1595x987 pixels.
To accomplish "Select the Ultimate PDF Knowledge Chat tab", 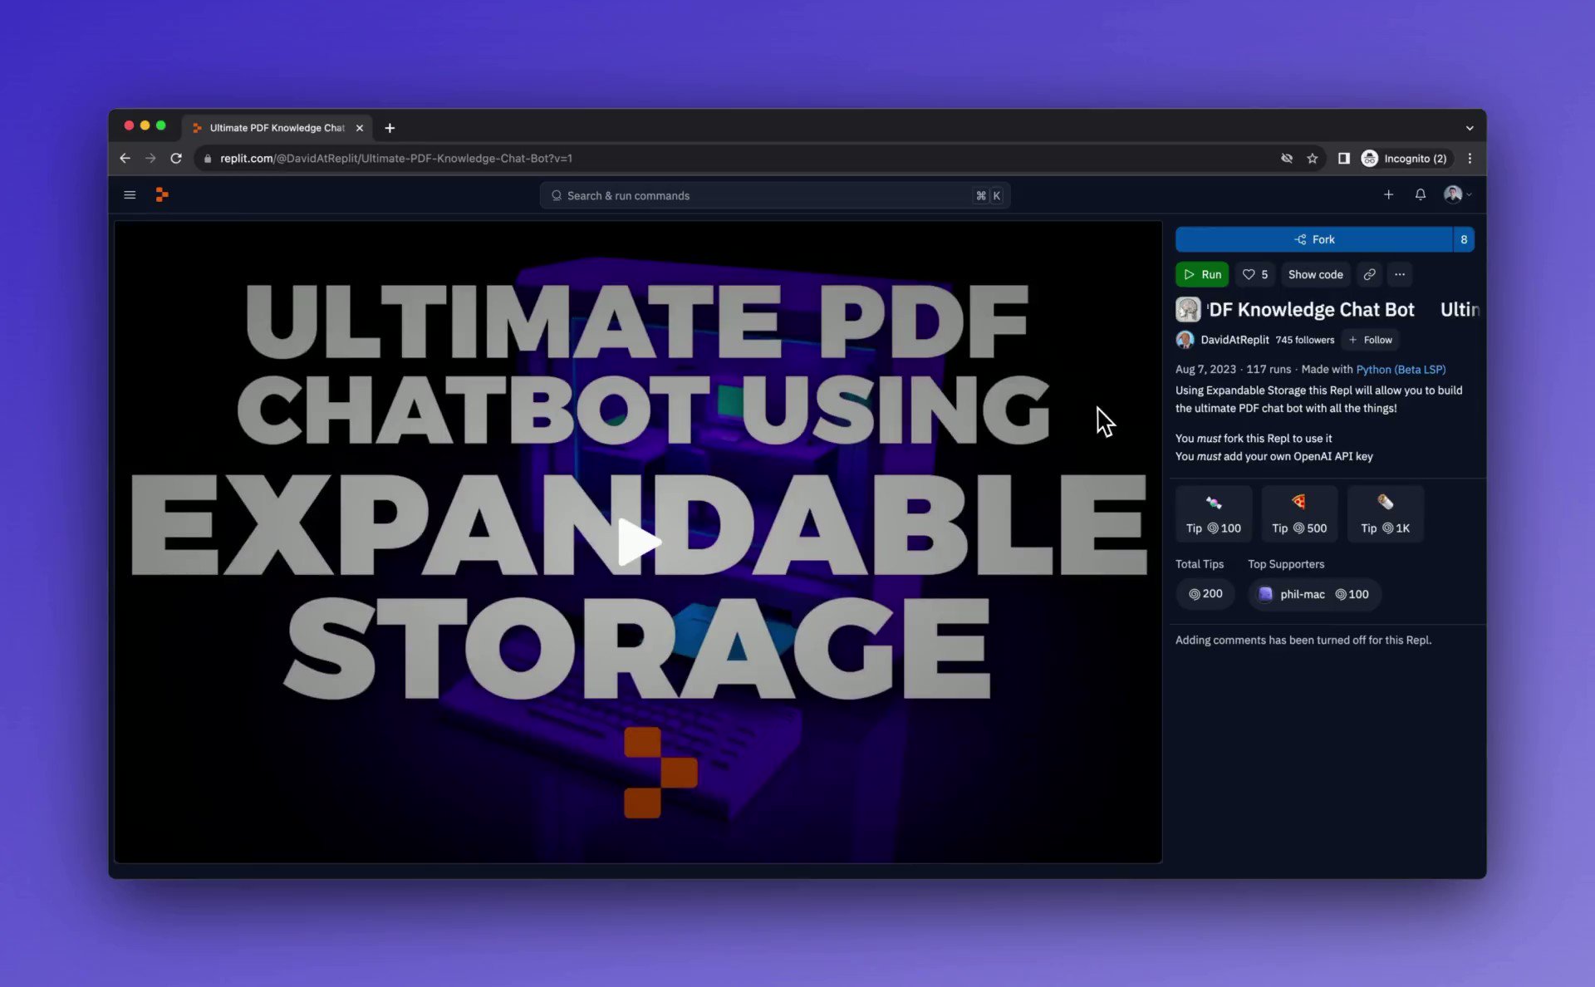I will point(277,128).
